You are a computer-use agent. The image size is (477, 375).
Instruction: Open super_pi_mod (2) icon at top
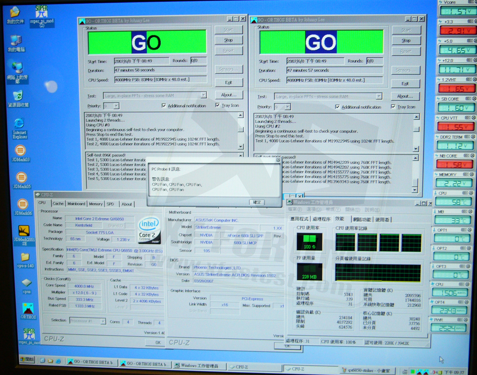click(42, 16)
